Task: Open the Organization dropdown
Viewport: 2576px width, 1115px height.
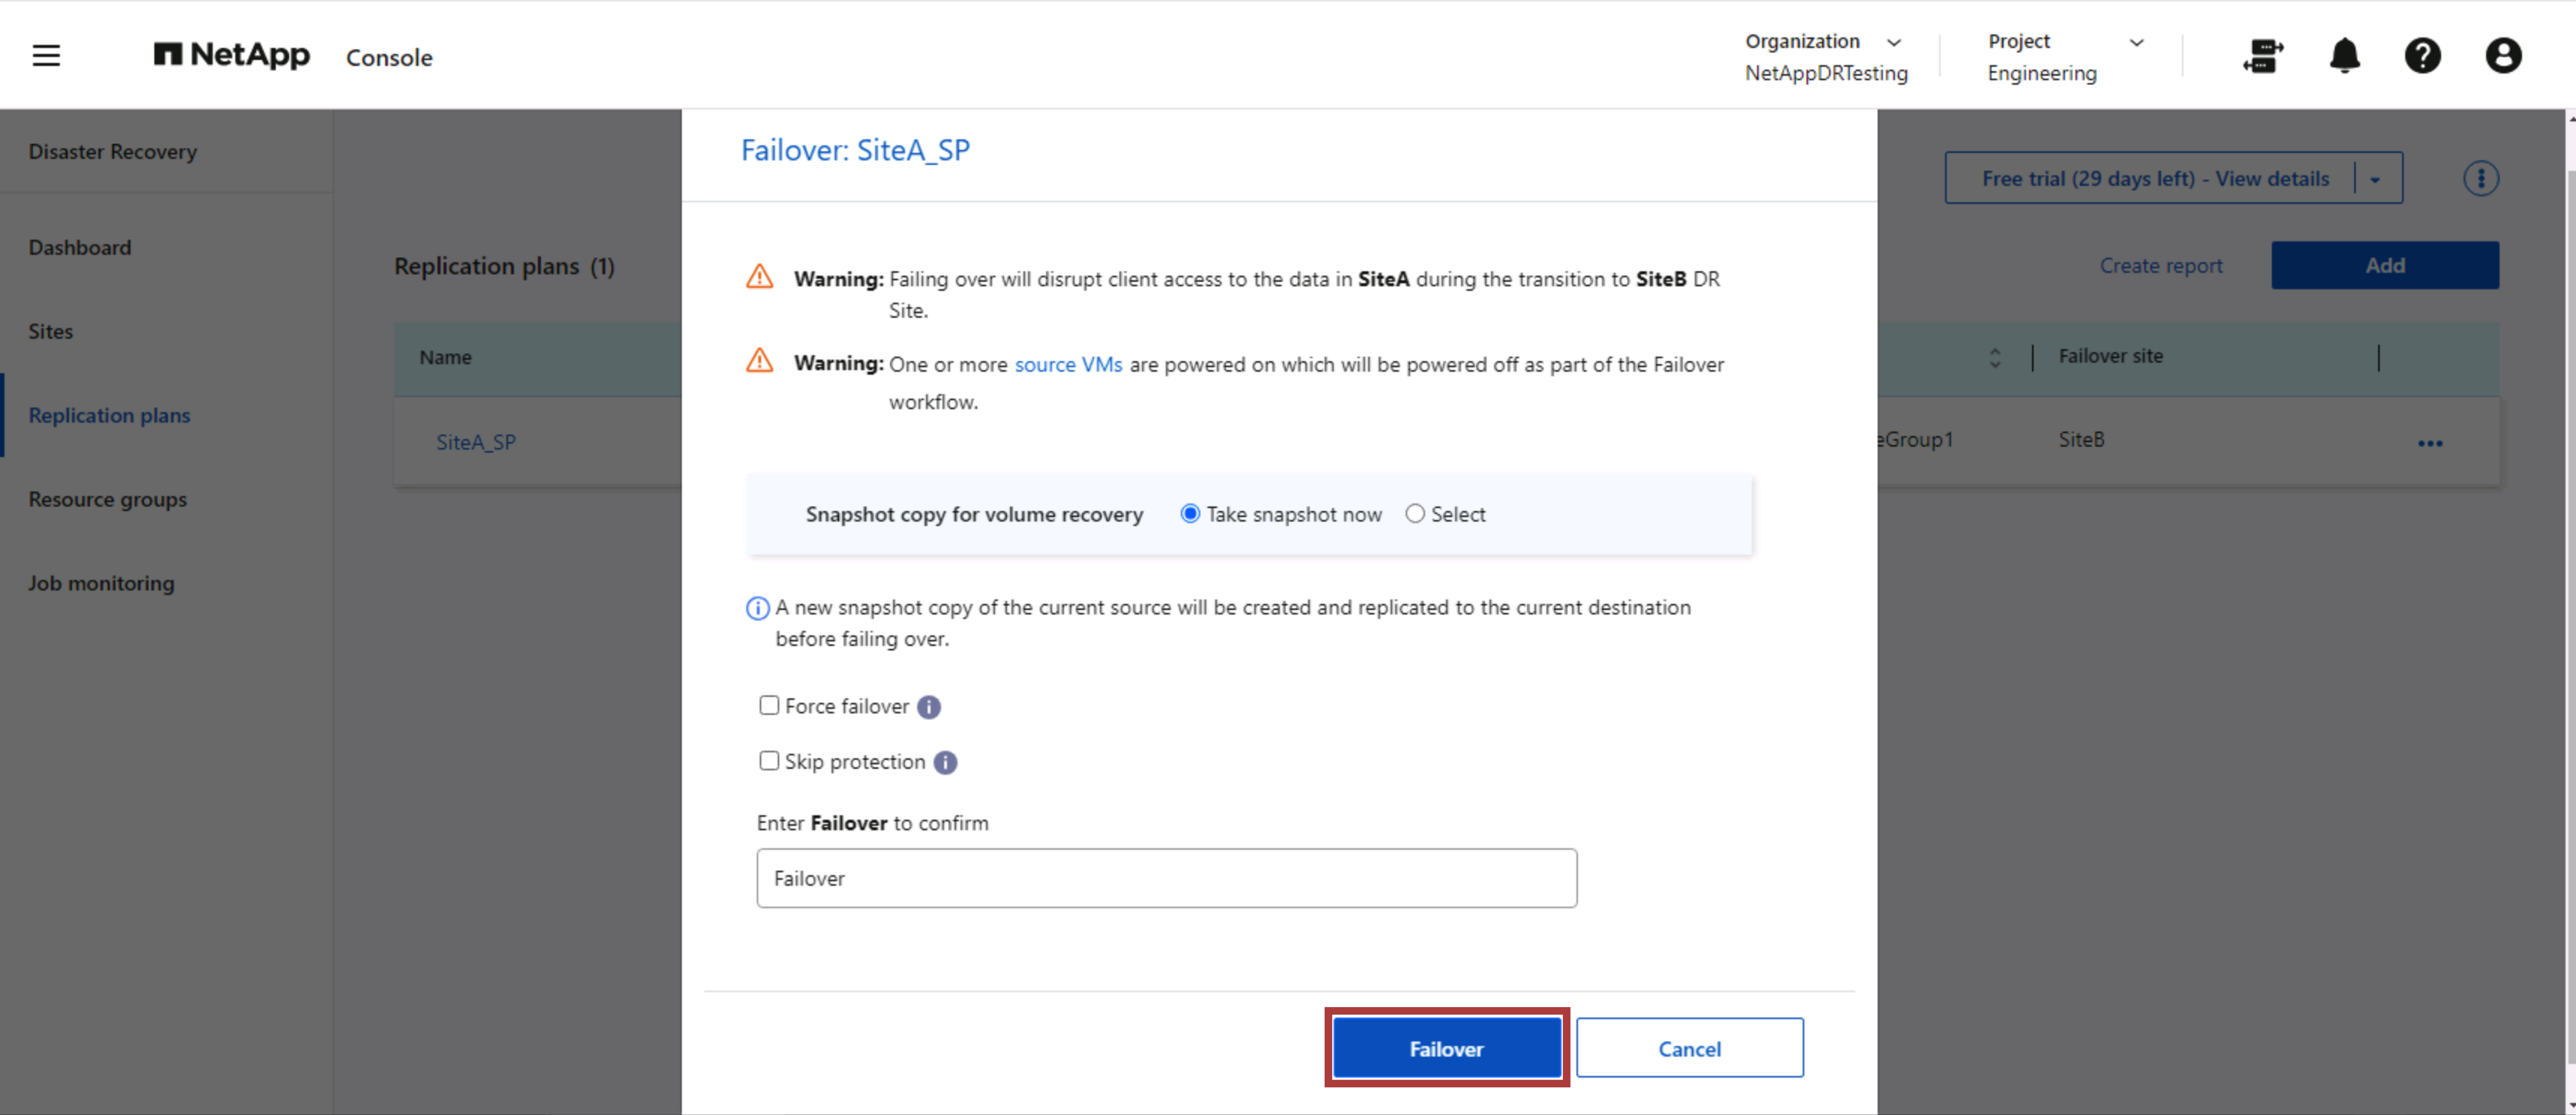Action: pyautogui.click(x=1895, y=42)
